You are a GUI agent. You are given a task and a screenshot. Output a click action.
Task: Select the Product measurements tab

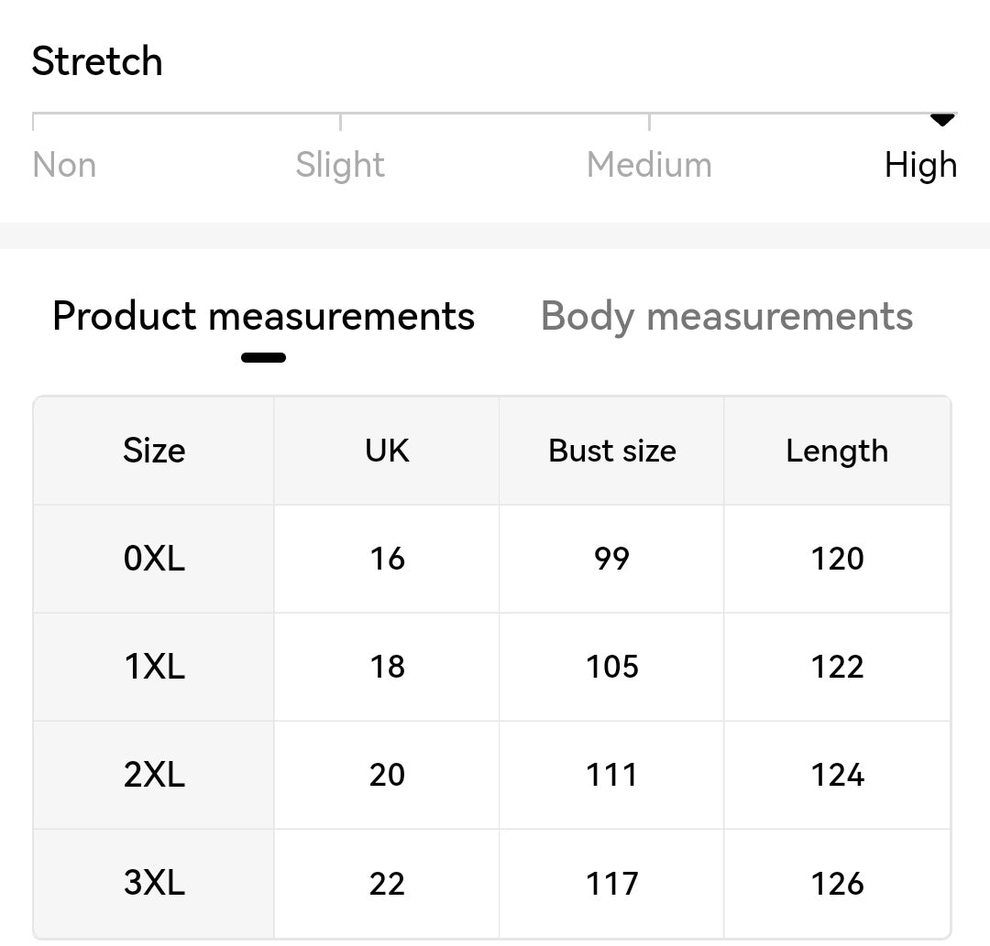pos(263,316)
